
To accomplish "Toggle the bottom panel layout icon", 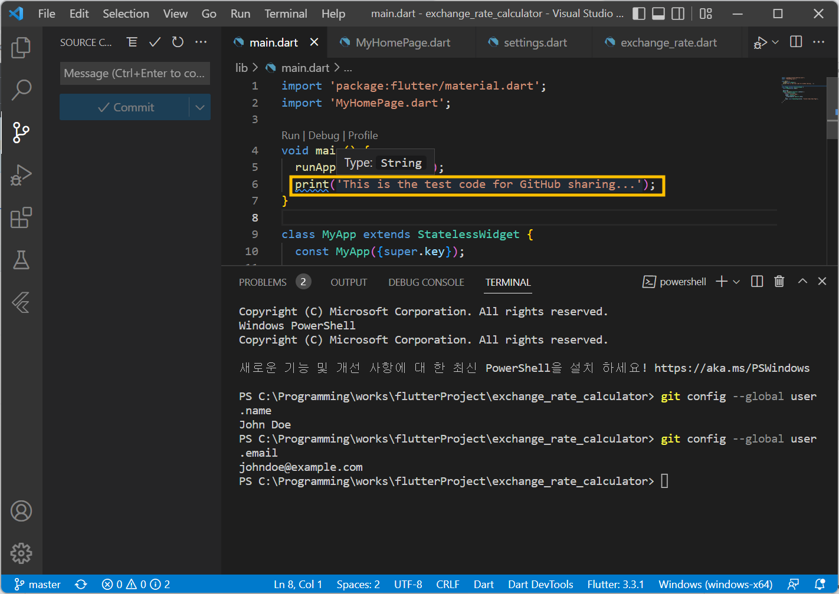I will click(x=659, y=14).
